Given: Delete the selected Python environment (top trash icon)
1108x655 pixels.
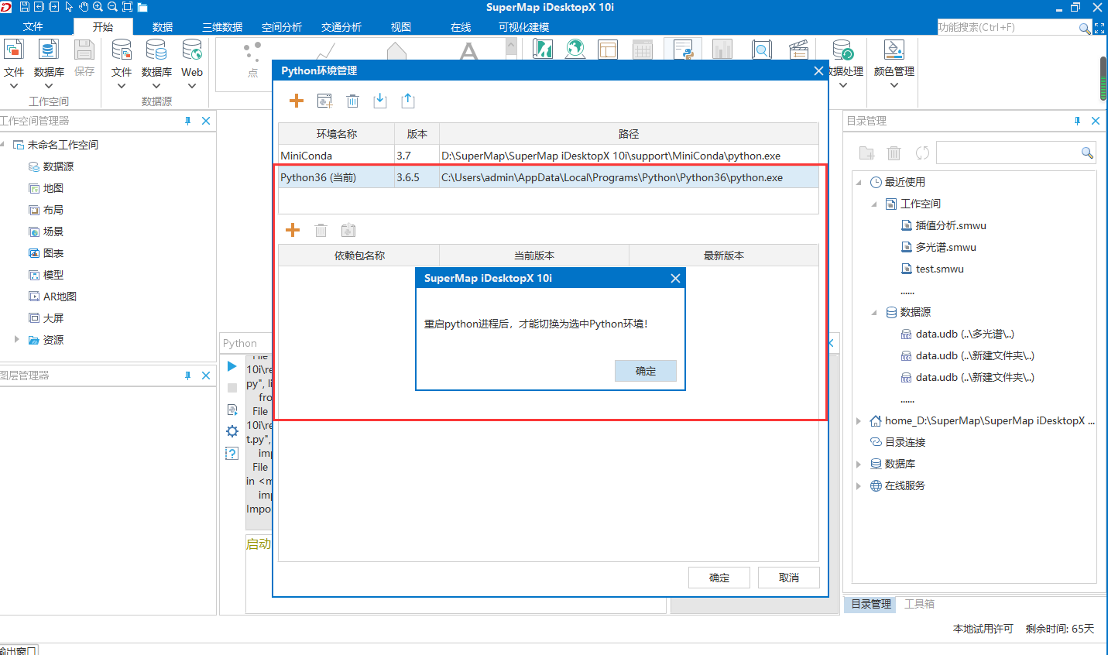Looking at the screenshot, I should tap(352, 101).
